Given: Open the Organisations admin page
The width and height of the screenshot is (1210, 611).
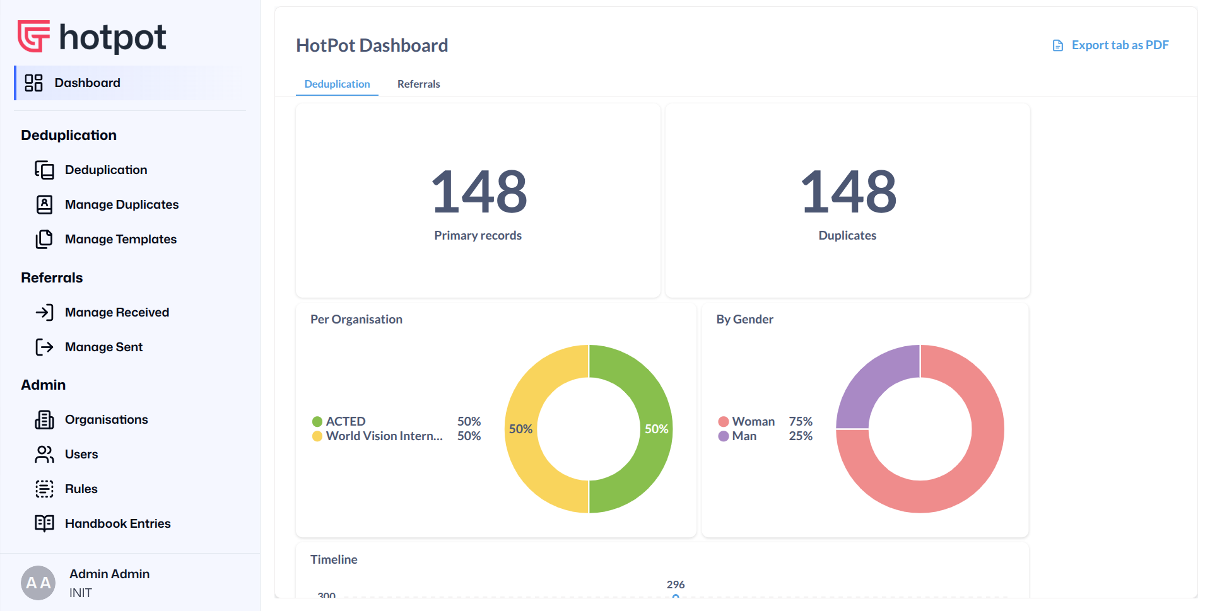Looking at the screenshot, I should (106, 419).
